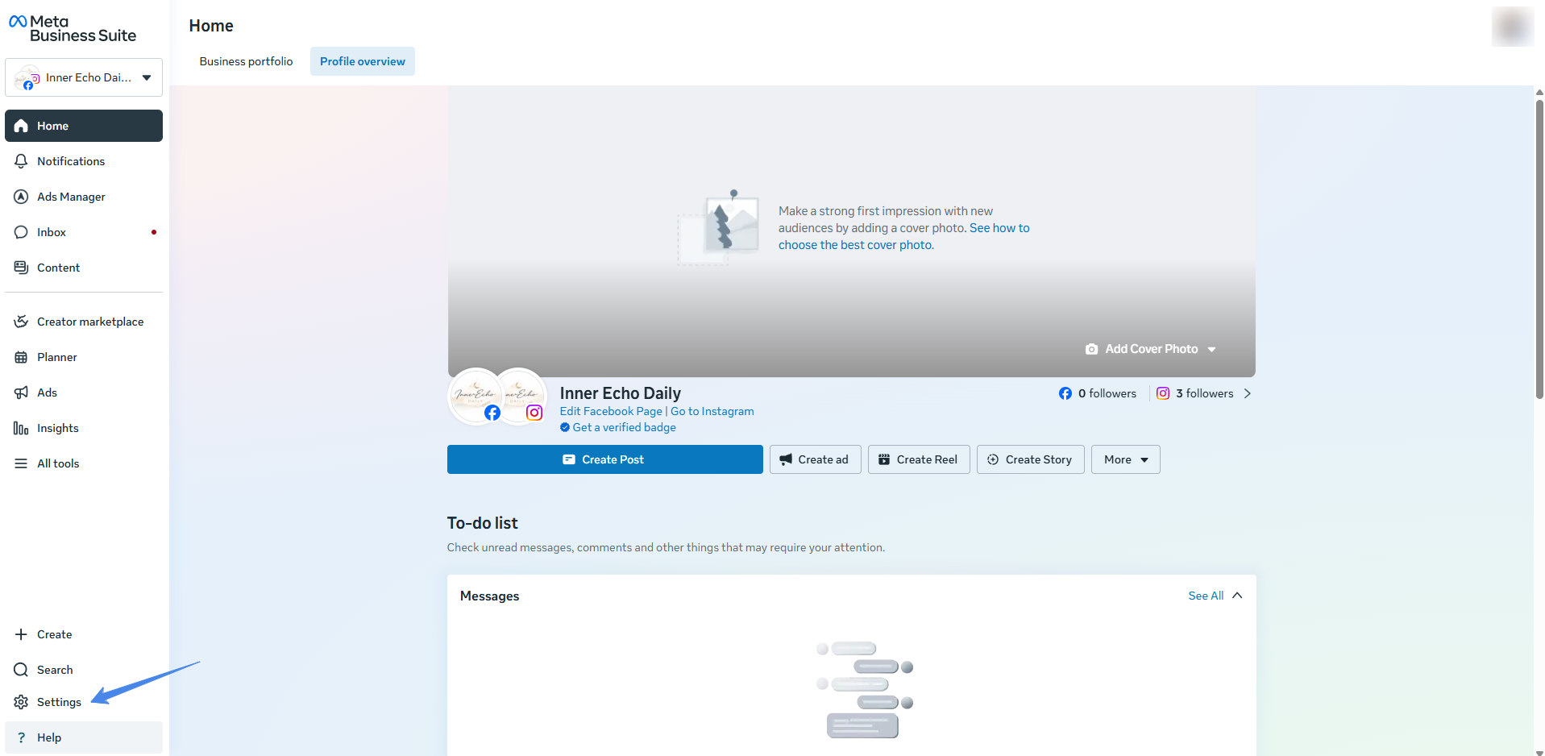Image resolution: width=1545 pixels, height=756 pixels.
Task: Expand the Inner Echo Daily account selector
Action: 84,77
